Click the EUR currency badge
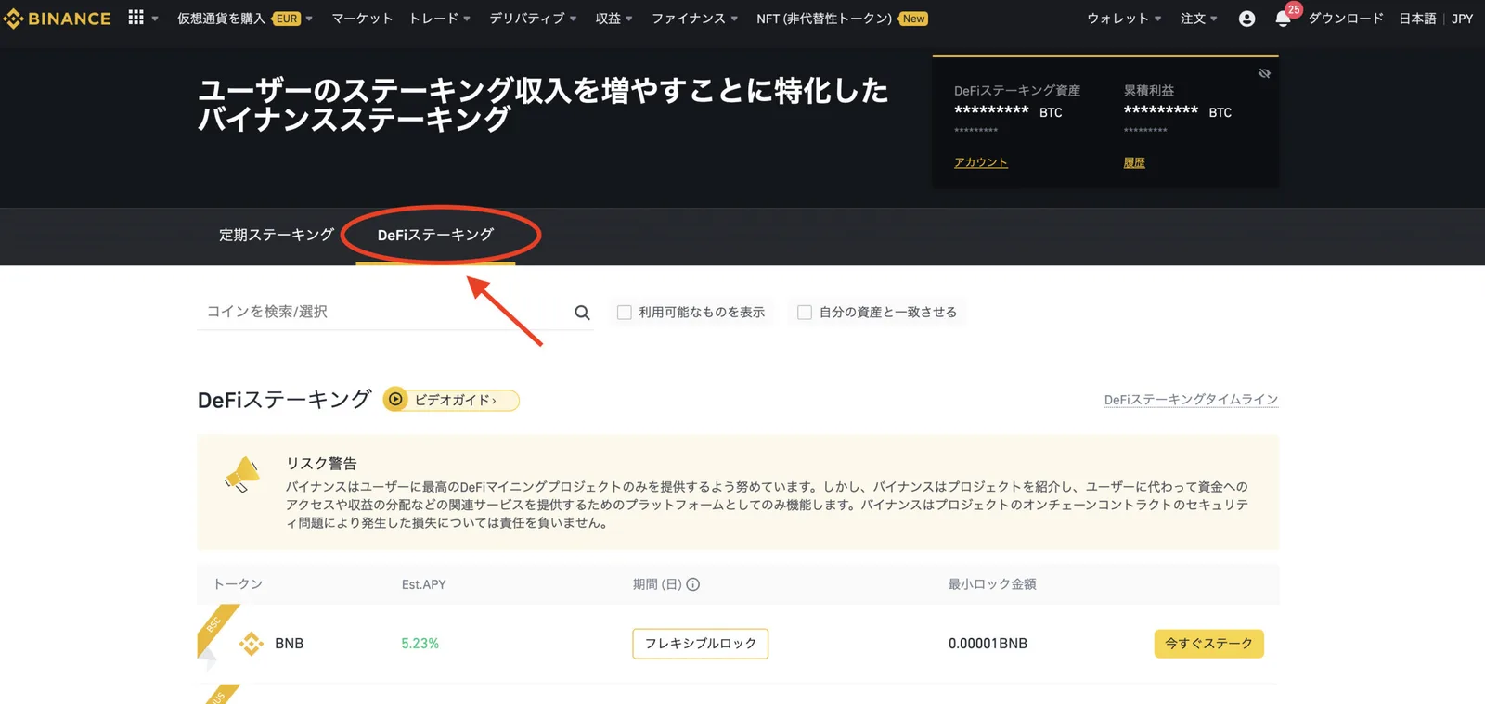The width and height of the screenshot is (1485, 704). point(287,19)
